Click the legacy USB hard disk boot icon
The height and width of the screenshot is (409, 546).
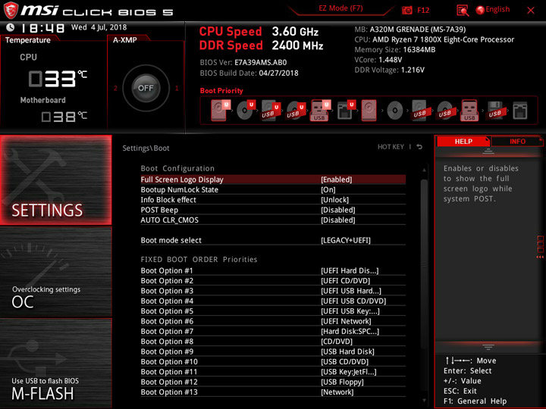[x=420, y=111]
